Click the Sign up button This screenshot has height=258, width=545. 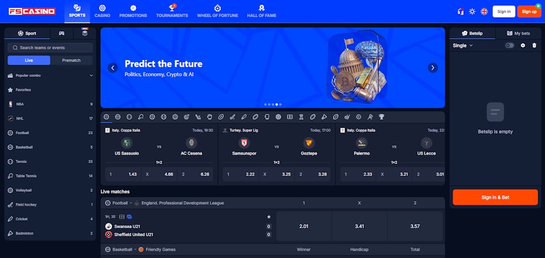[x=529, y=12]
